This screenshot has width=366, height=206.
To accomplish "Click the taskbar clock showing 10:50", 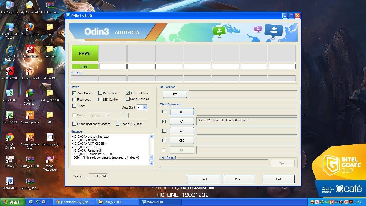I will [359, 202].
